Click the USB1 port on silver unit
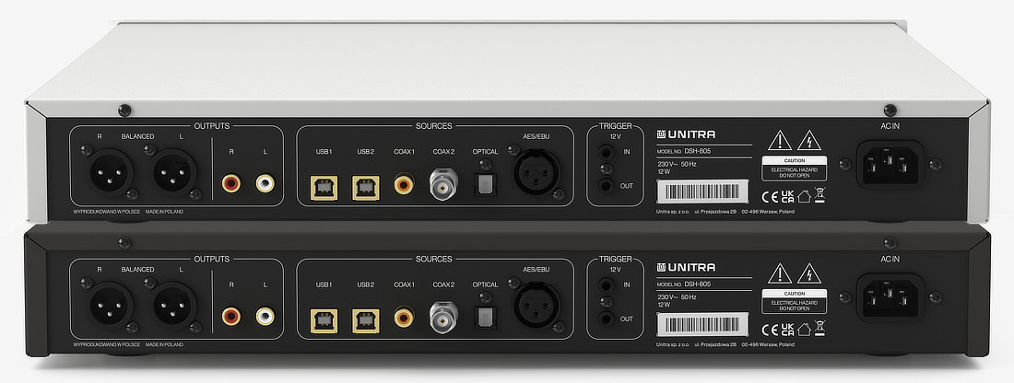 pos(324,188)
